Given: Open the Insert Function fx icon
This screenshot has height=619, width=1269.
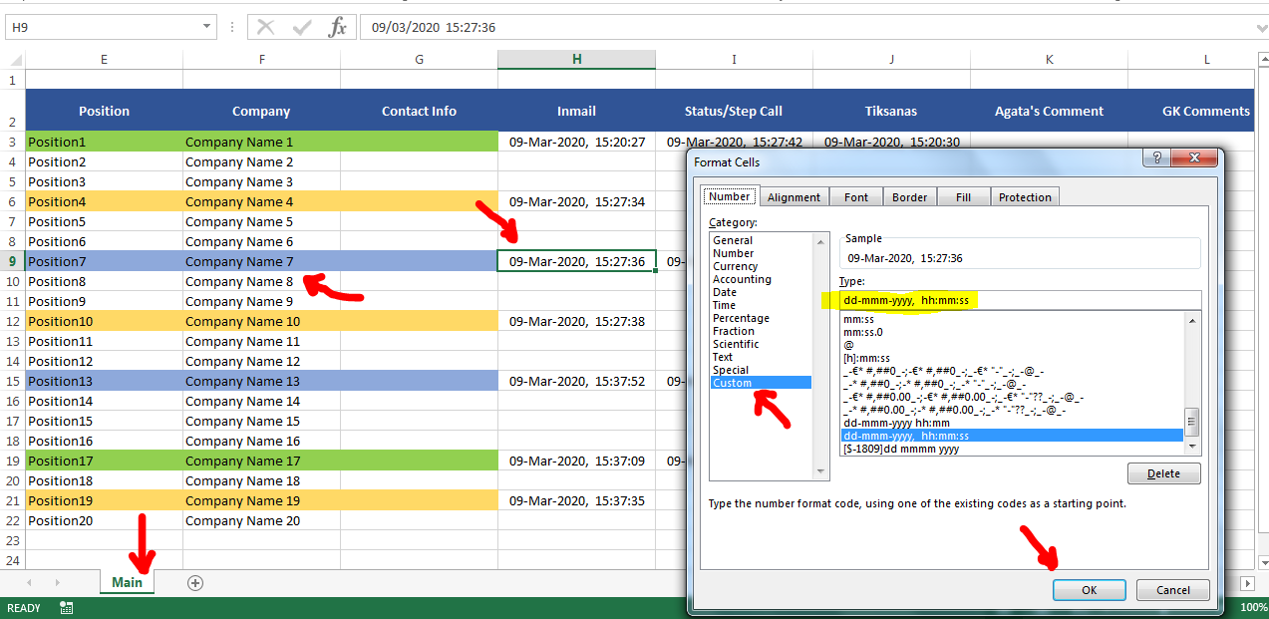Looking at the screenshot, I should tap(338, 27).
